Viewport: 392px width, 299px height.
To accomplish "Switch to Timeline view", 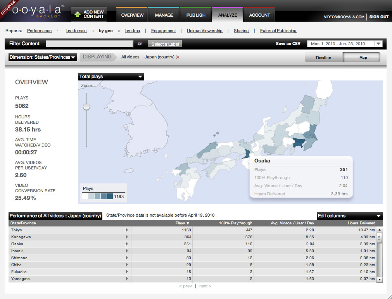I will pos(323,58).
